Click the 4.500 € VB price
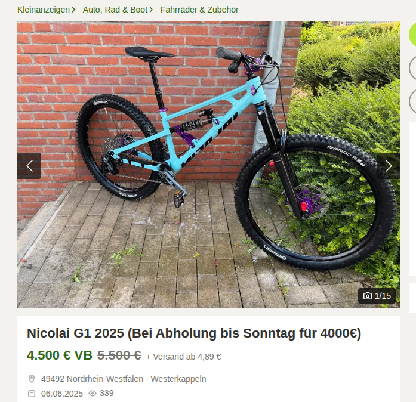The height and width of the screenshot is (402, 416). coord(60,355)
